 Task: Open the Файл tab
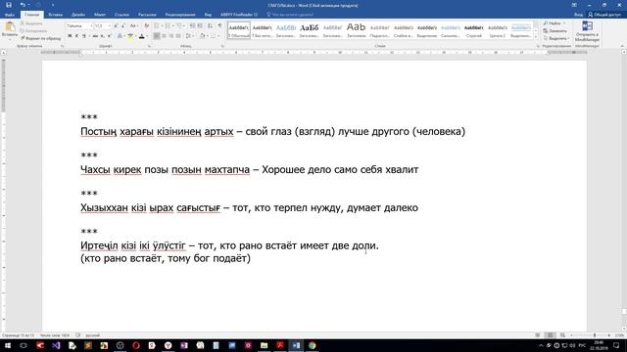click(10, 15)
